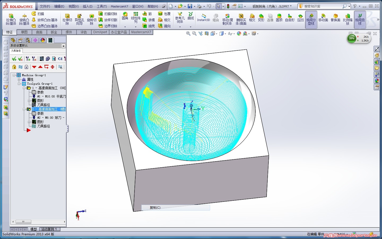Collapse operation 1 高速曲面加工 node

tap(24, 88)
